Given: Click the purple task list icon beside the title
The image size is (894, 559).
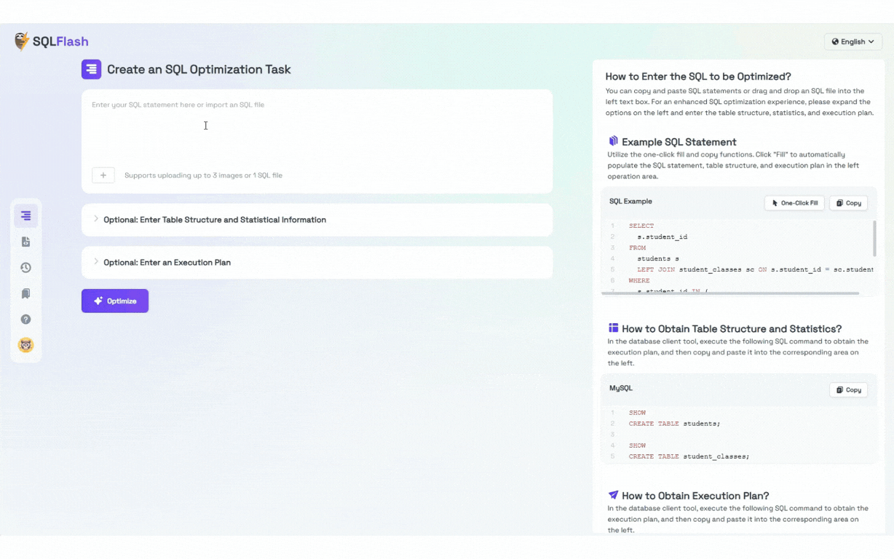Looking at the screenshot, I should 91,70.
